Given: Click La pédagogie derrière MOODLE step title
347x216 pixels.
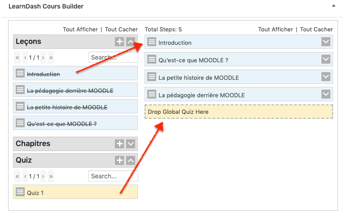Looking at the screenshot, I should (202, 95).
